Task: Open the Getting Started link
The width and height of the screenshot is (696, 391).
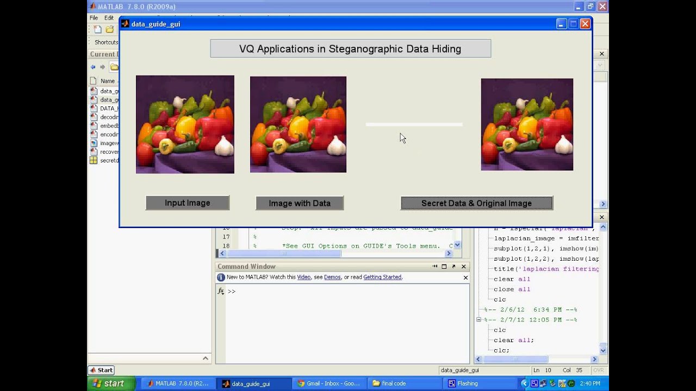Action: point(382,277)
